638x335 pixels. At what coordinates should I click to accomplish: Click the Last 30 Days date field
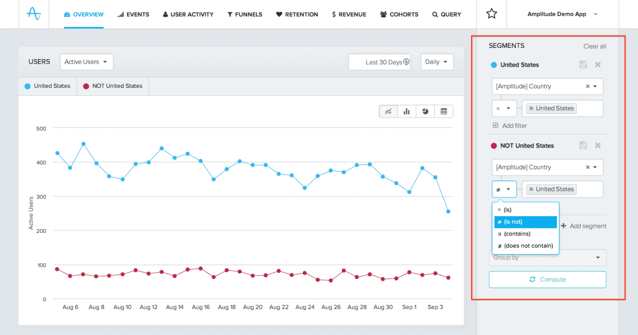(379, 62)
